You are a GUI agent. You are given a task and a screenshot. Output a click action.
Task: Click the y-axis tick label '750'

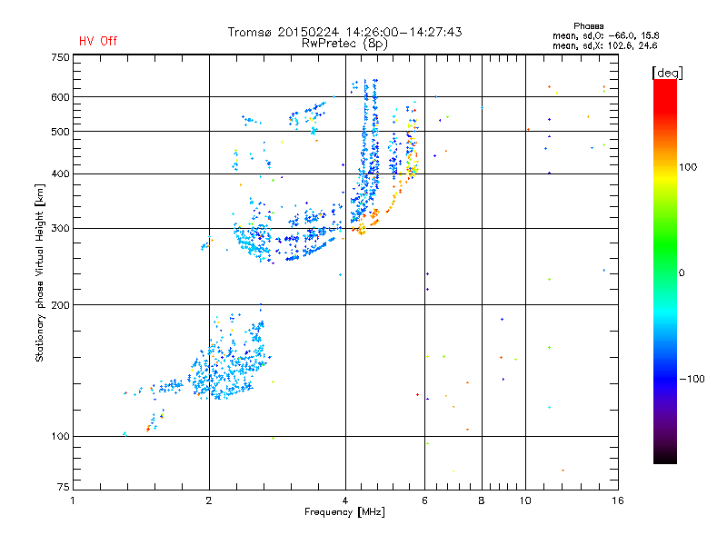[x=61, y=57]
